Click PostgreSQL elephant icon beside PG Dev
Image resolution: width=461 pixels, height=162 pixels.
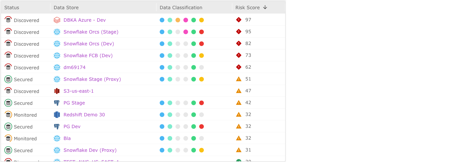pos(57,127)
